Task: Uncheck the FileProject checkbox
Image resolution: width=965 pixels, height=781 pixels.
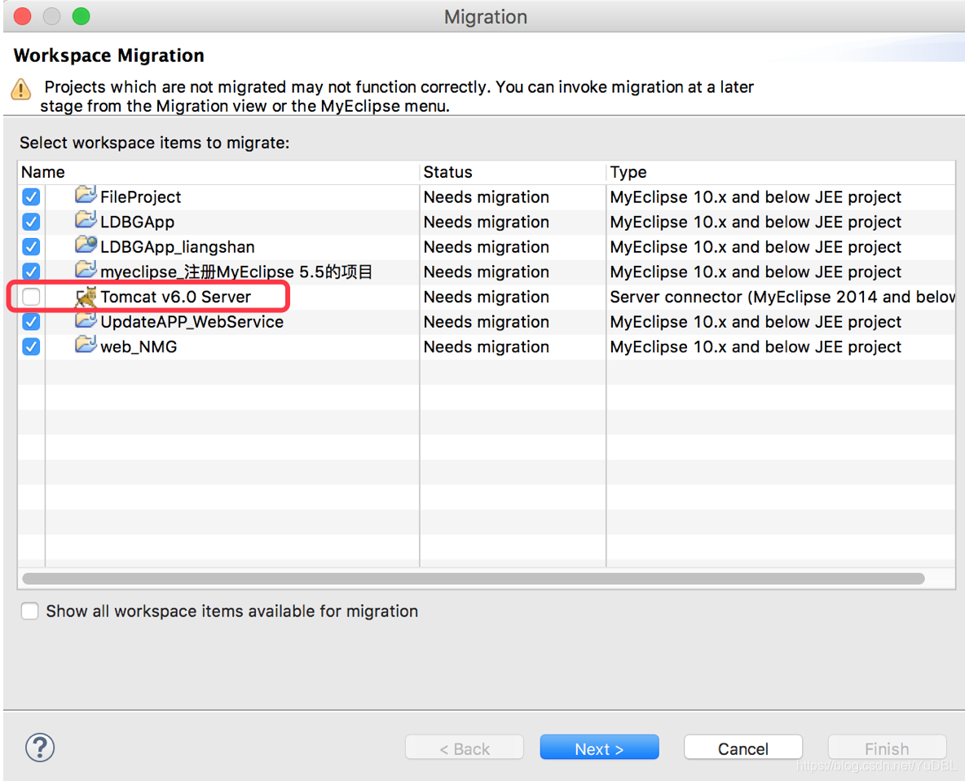Action: (x=31, y=197)
